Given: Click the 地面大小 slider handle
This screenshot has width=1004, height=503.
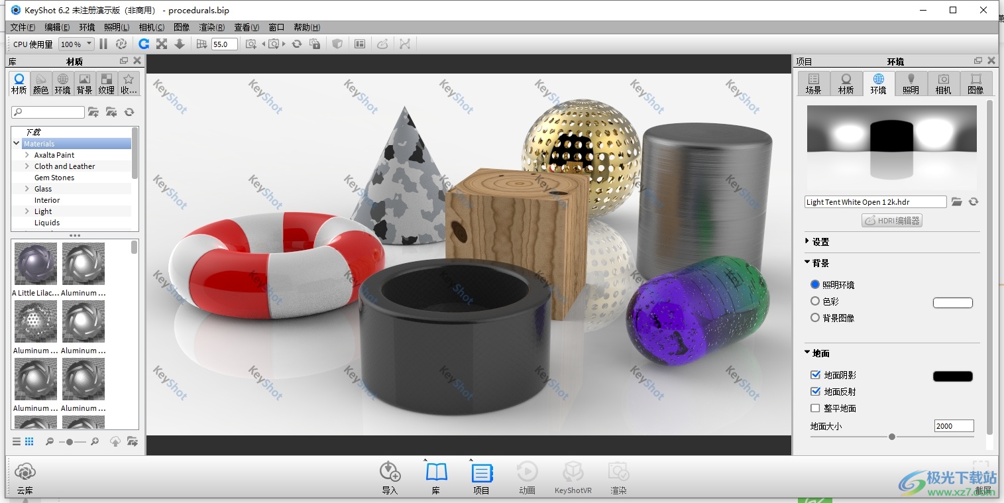Looking at the screenshot, I should (x=892, y=437).
